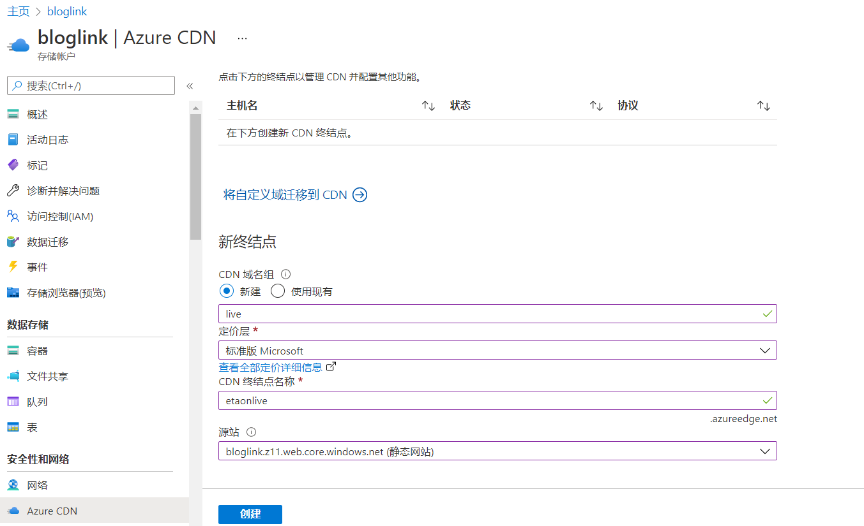Image resolution: width=864 pixels, height=526 pixels.
Task: Click the 搜索(Ctrl+/) search box
Action: [91, 85]
